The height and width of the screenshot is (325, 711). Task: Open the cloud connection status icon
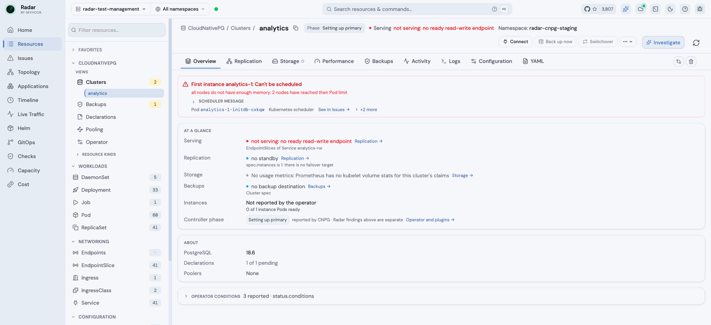click(641, 9)
